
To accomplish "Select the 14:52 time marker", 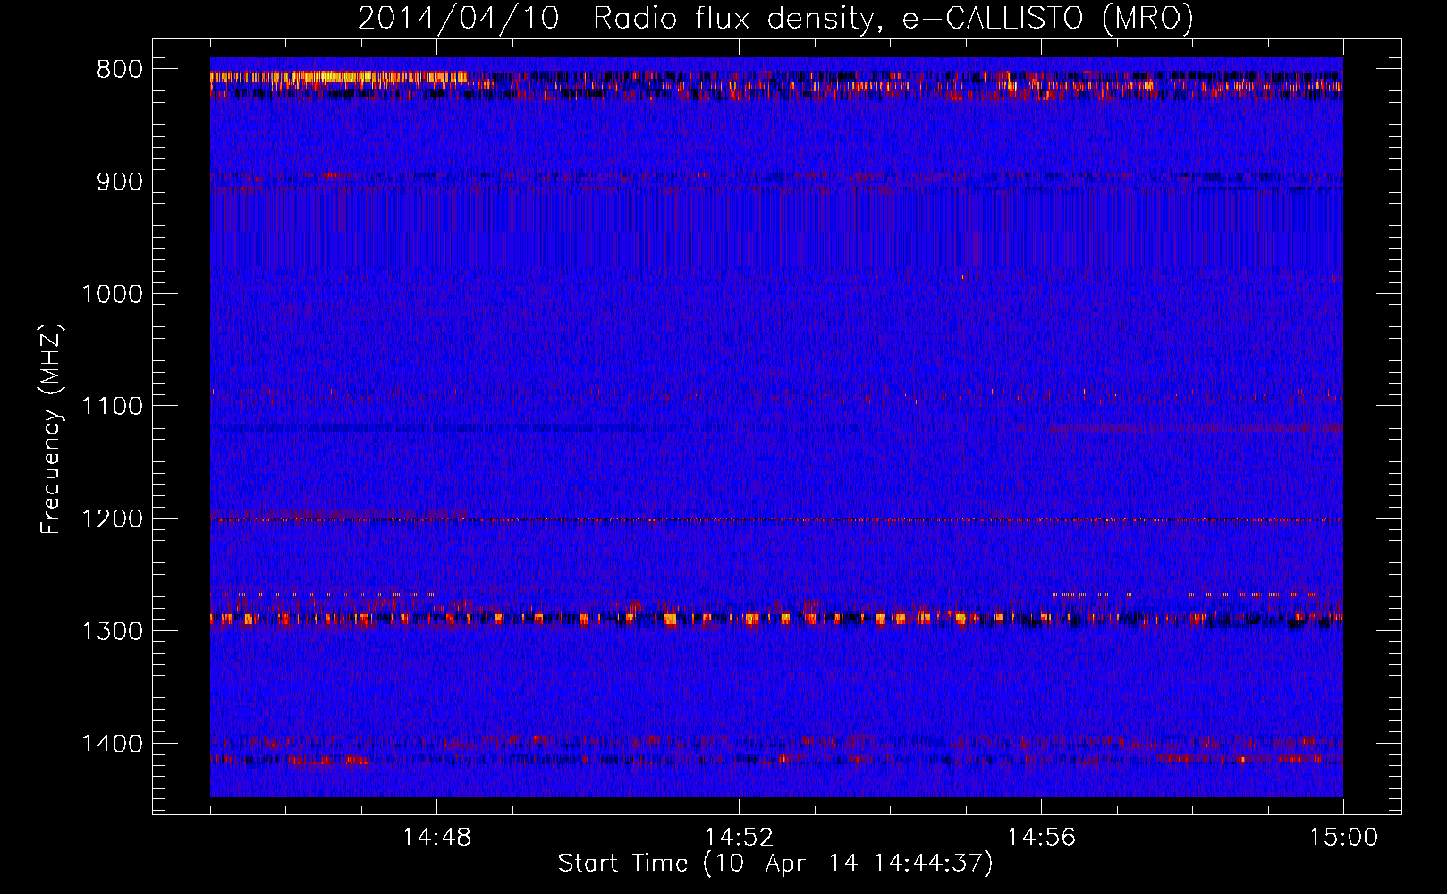I will [739, 838].
